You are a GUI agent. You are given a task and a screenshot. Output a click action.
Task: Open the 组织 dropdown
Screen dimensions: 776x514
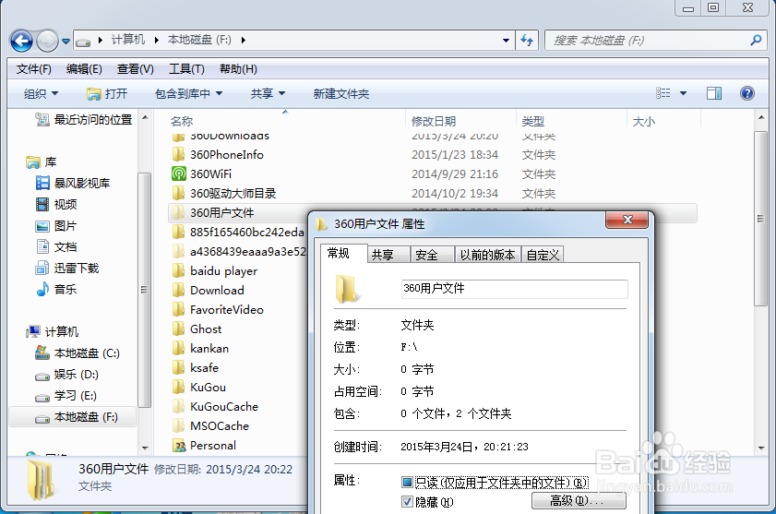(x=42, y=93)
